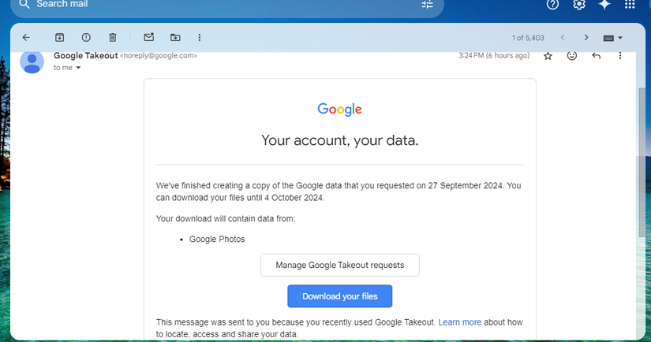Open message's three-dot More menu
This screenshot has width=651, height=342.
(620, 56)
